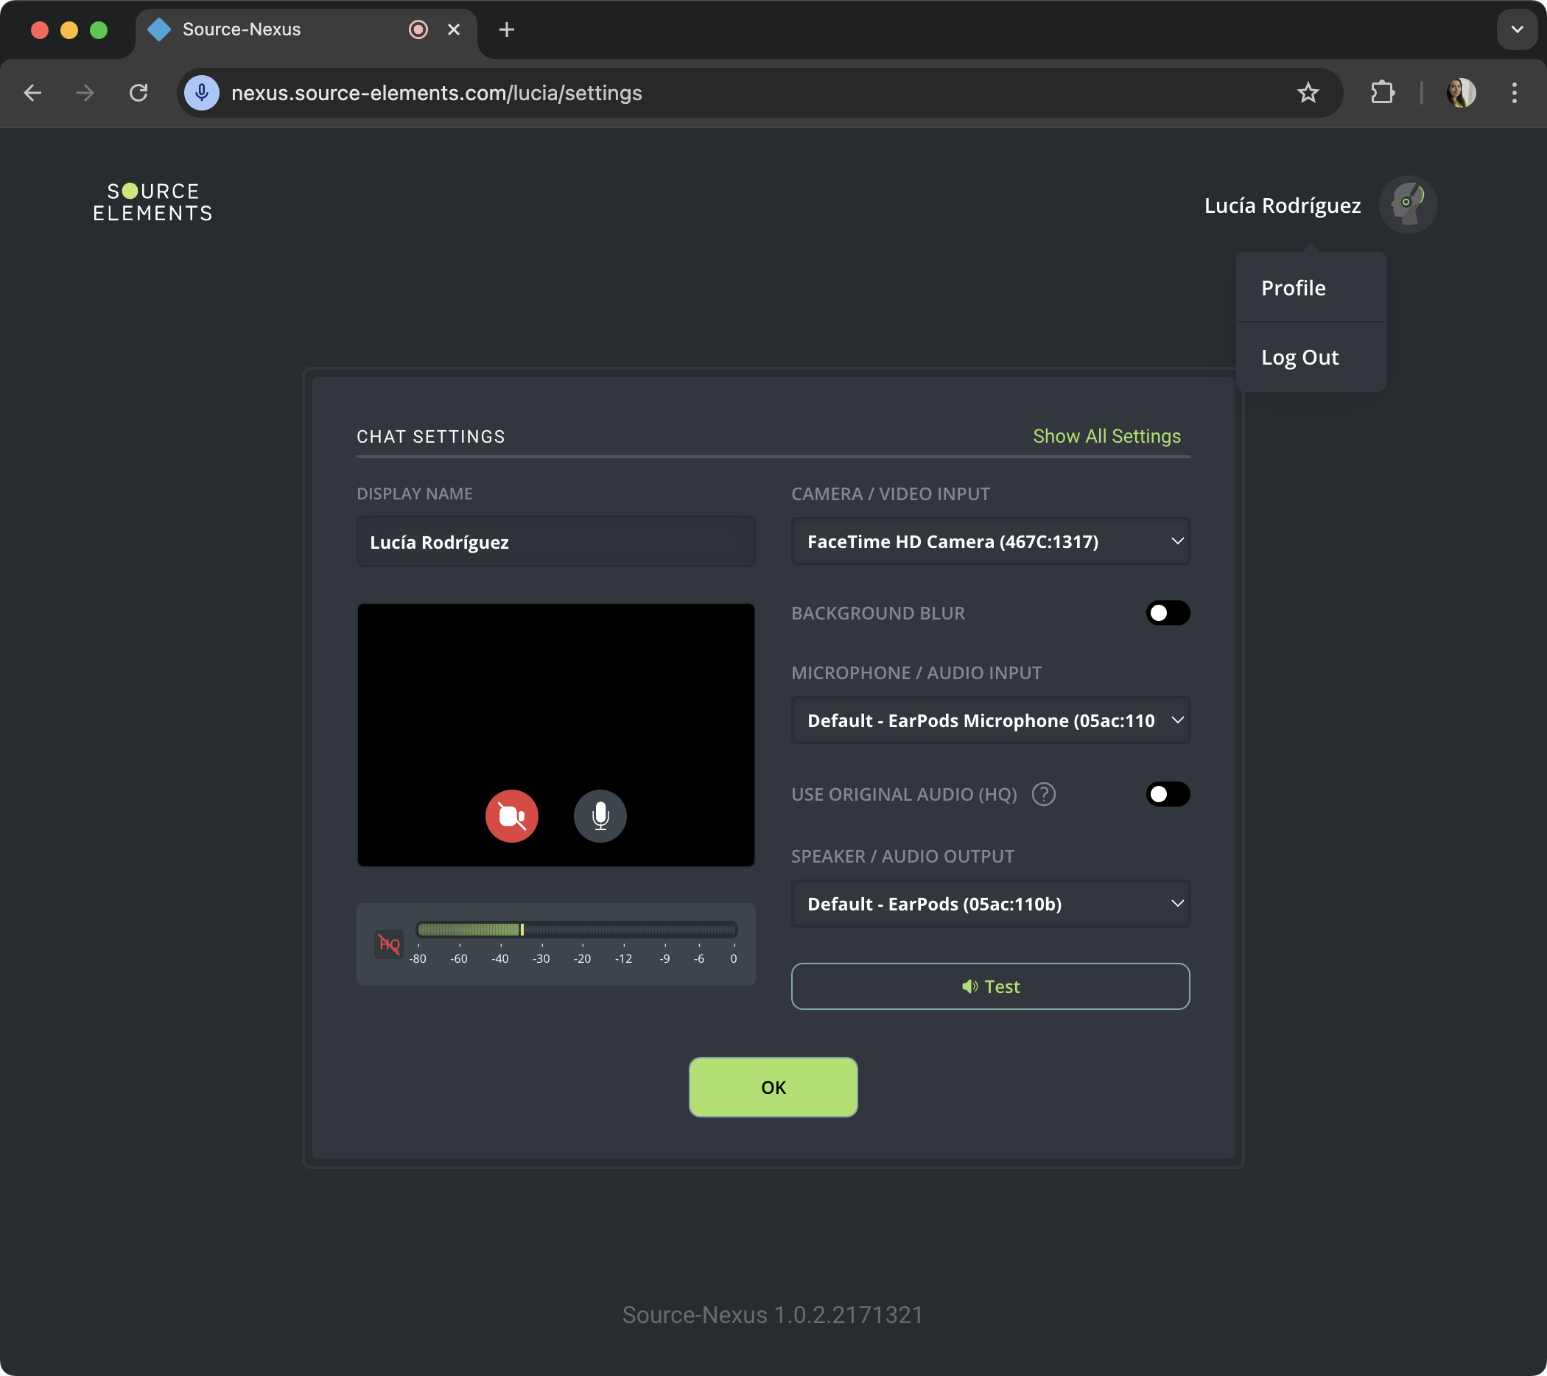Click the disabled camera red icon
Screen dimensions: 1547x1376
512,816
